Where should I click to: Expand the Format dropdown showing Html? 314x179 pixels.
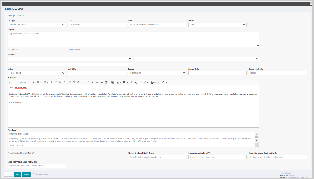(217, 24)
